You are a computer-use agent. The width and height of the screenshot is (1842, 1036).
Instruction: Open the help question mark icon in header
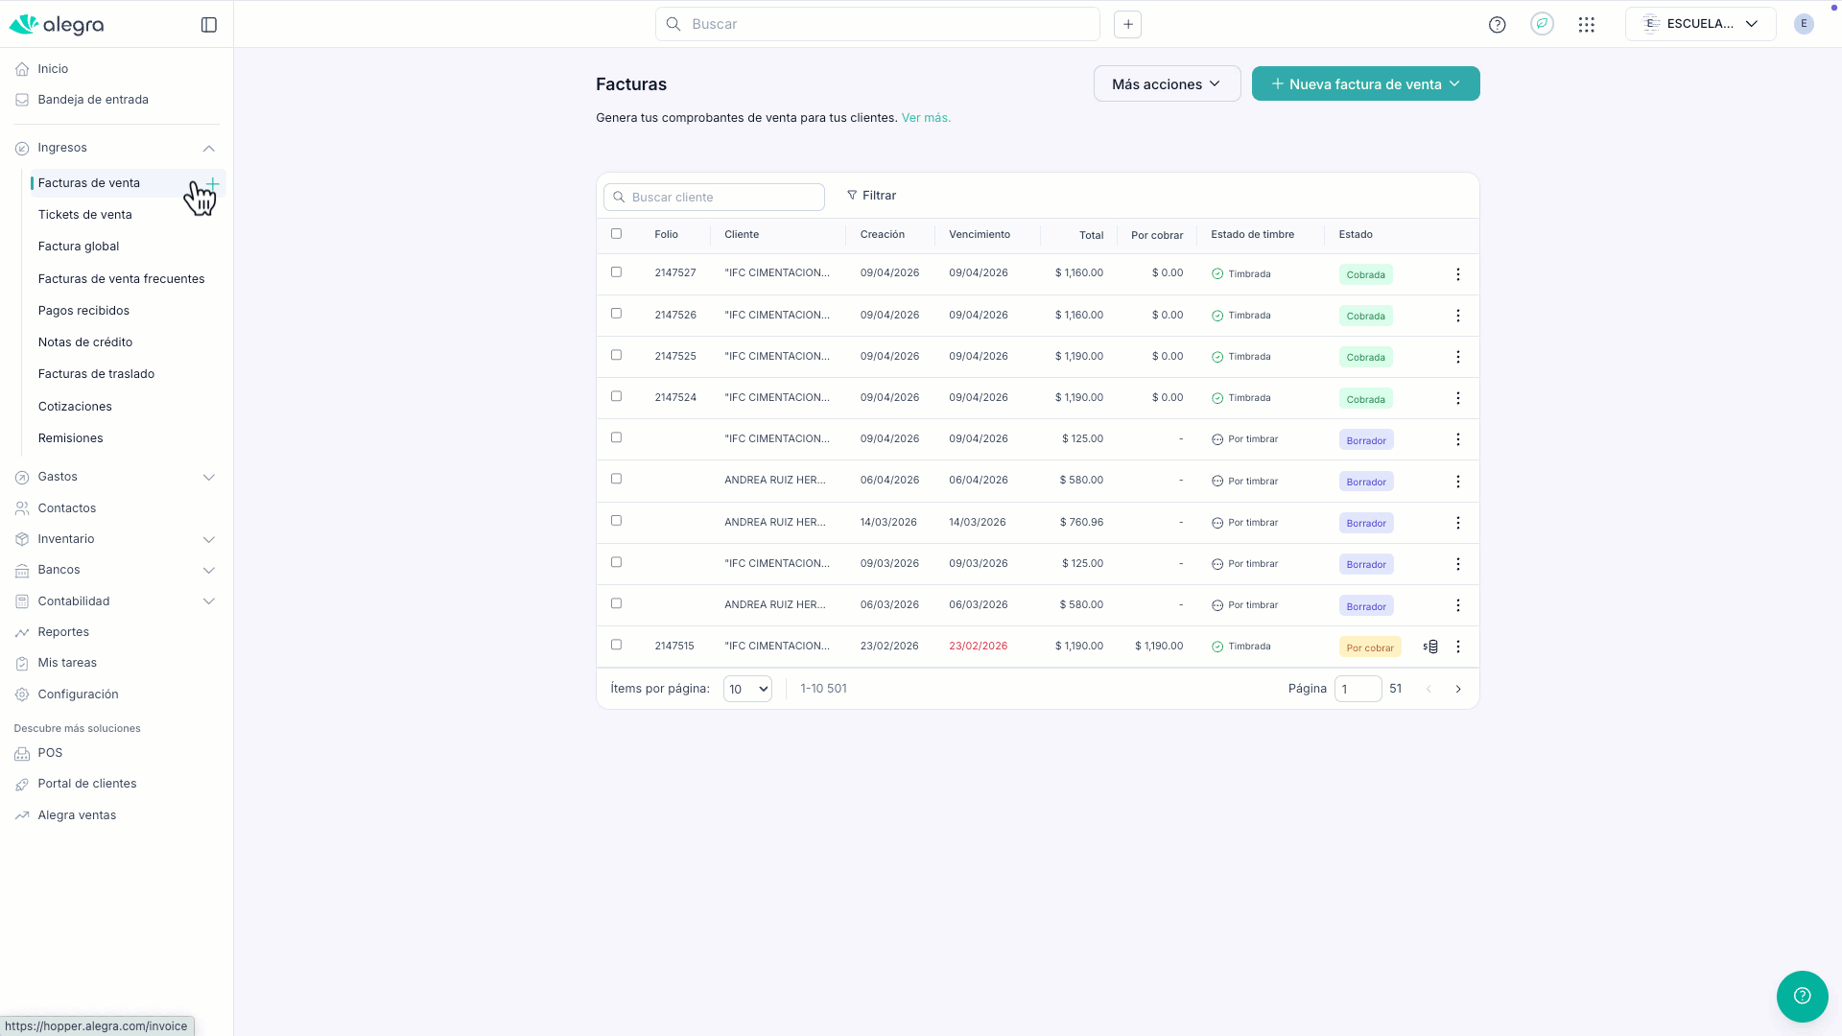[1497, 25]
